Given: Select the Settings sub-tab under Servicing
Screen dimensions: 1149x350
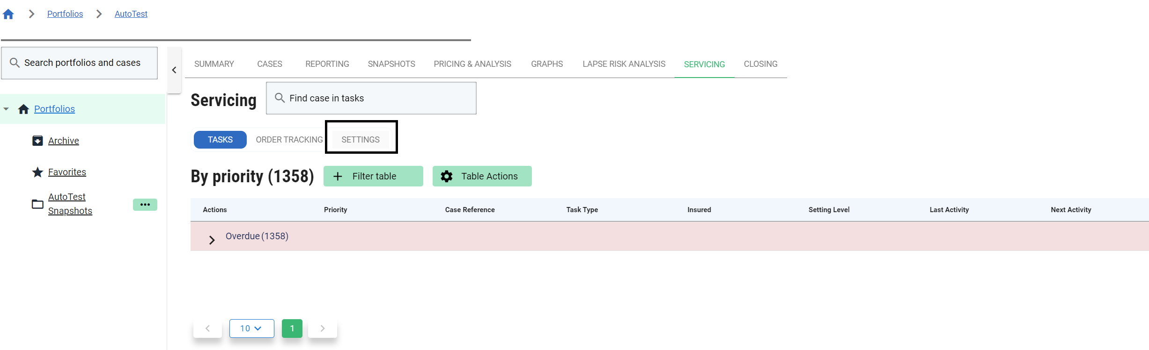Looking at the screenshot, I should click(x=361, y=140).
